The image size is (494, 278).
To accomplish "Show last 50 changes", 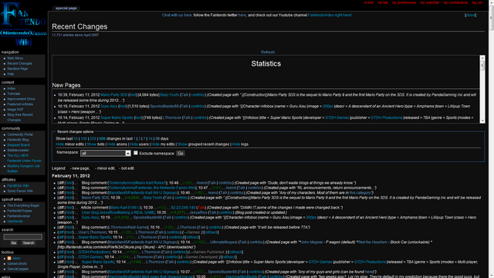I will coord(76,139).
